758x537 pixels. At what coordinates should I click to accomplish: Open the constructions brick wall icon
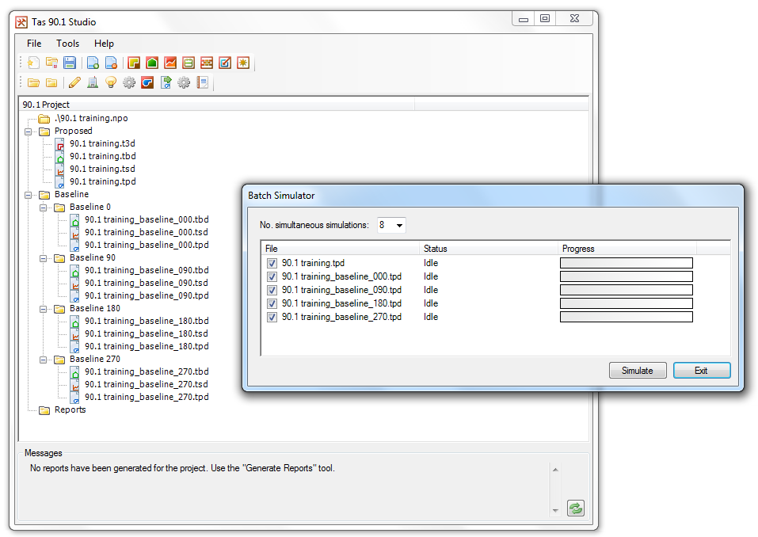click(x=207, y=63)
